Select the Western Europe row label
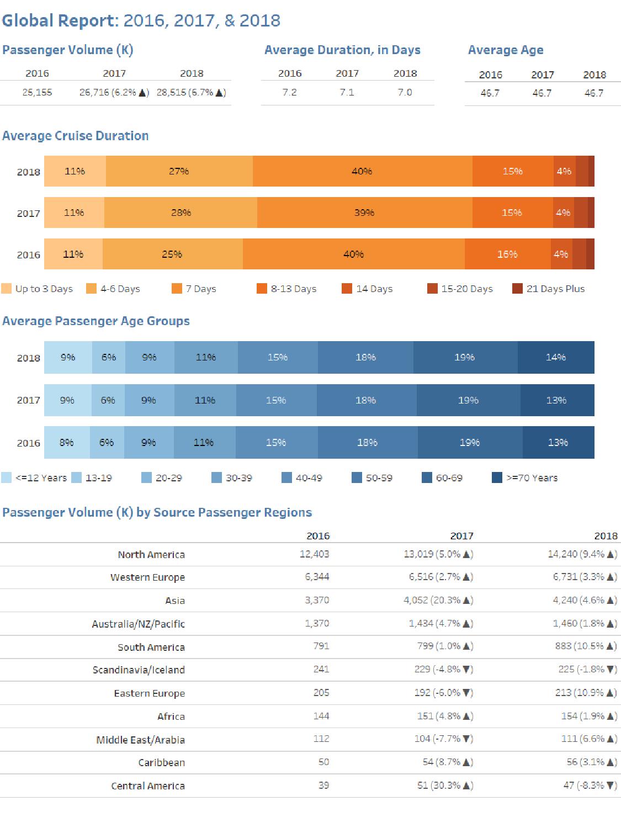This screenshot has height=828, width=621. click(x=147, y=577)
